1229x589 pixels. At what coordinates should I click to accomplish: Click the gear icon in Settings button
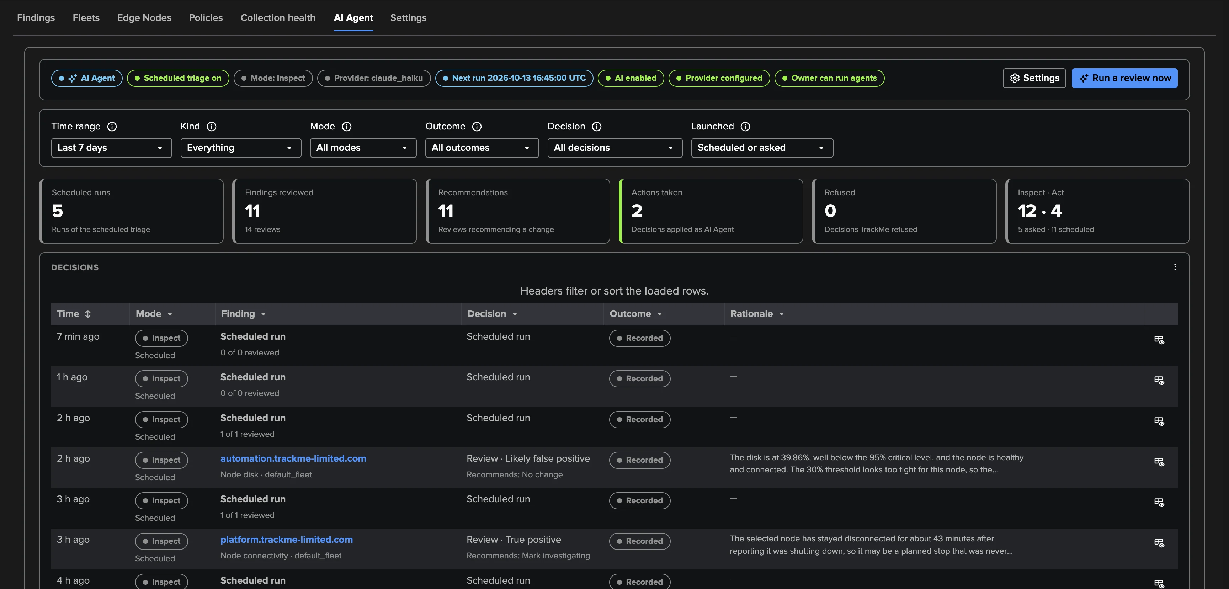tap(1015, 78)
